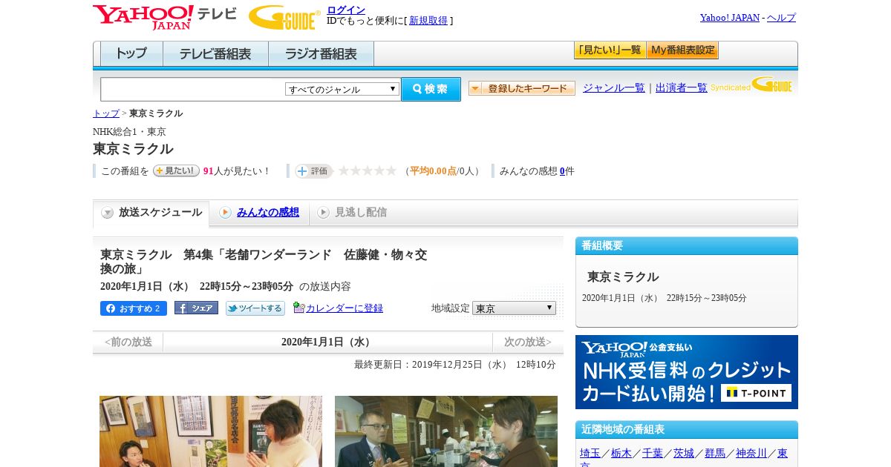Go to <前の放送 previous broadcast
The height and width of the screenshot is (467, 891).
(x=128, y=342)
